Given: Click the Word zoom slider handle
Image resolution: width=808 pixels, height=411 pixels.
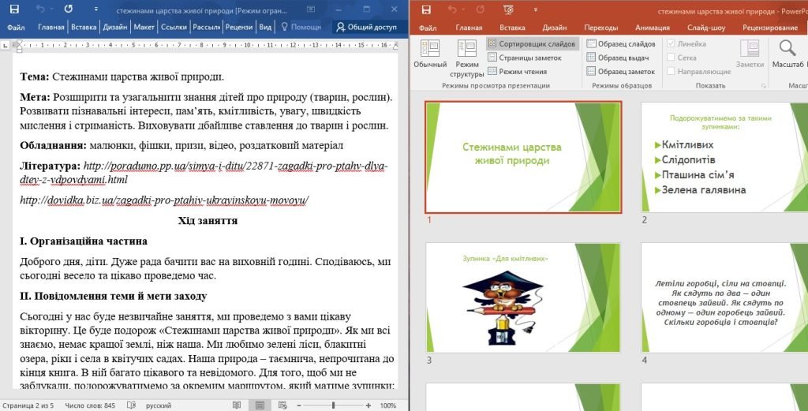Looking at the screenshot, I should tap(333, 405).
